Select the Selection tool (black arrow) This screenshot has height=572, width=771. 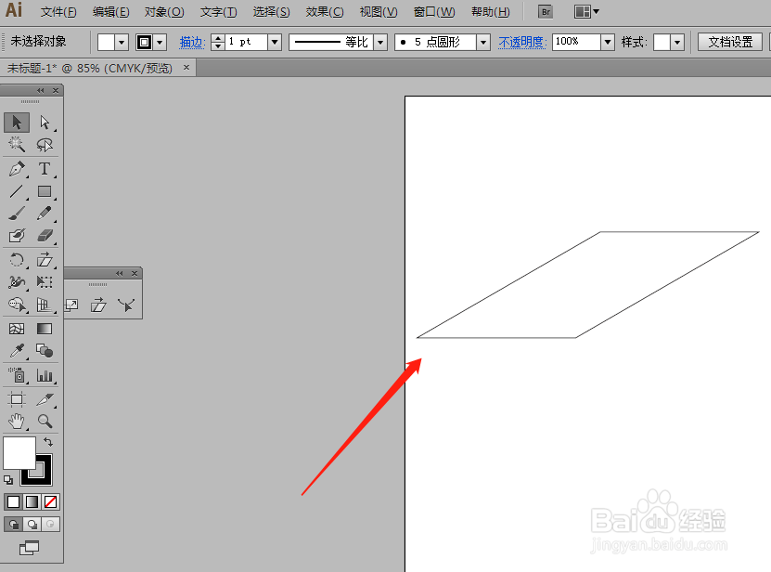(x=17, y=122)
